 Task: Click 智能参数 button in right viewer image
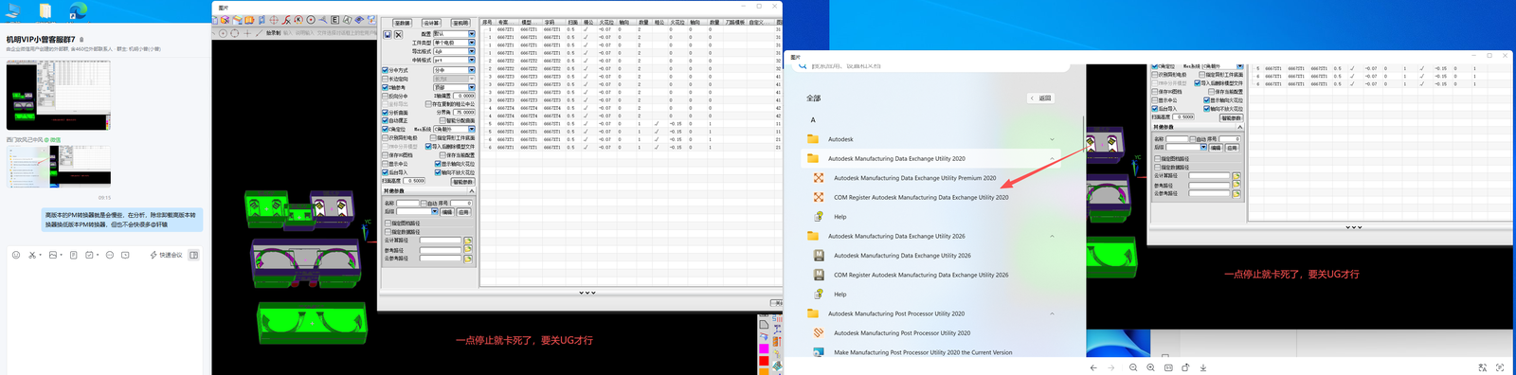click(x=1231, y=118)
